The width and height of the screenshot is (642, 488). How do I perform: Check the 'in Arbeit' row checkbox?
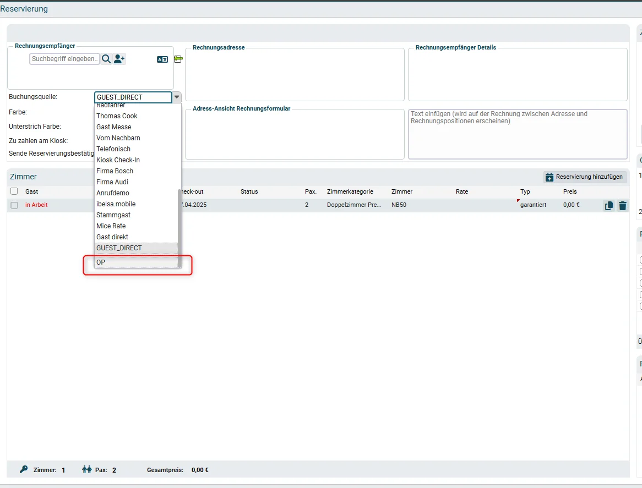point(14,205)
